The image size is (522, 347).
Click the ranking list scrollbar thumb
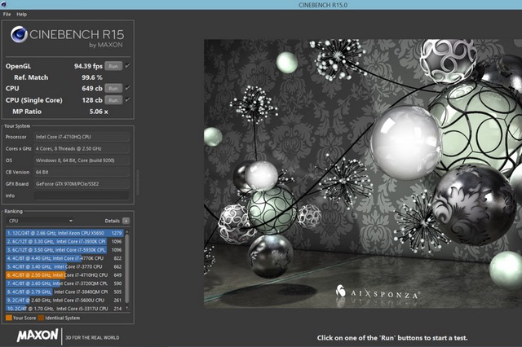[127, 268]
